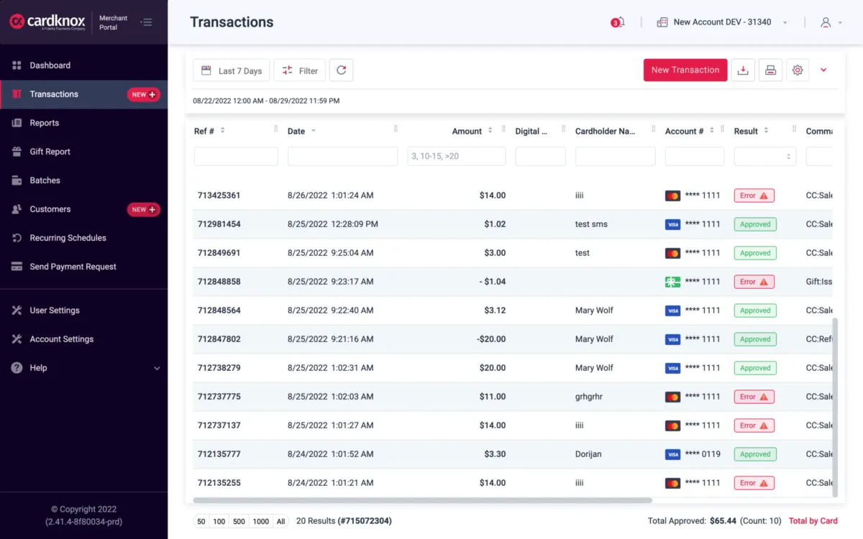Click the Approved badge for 712981454
Viewport: 863px width, 539px height.
[755, 224]
